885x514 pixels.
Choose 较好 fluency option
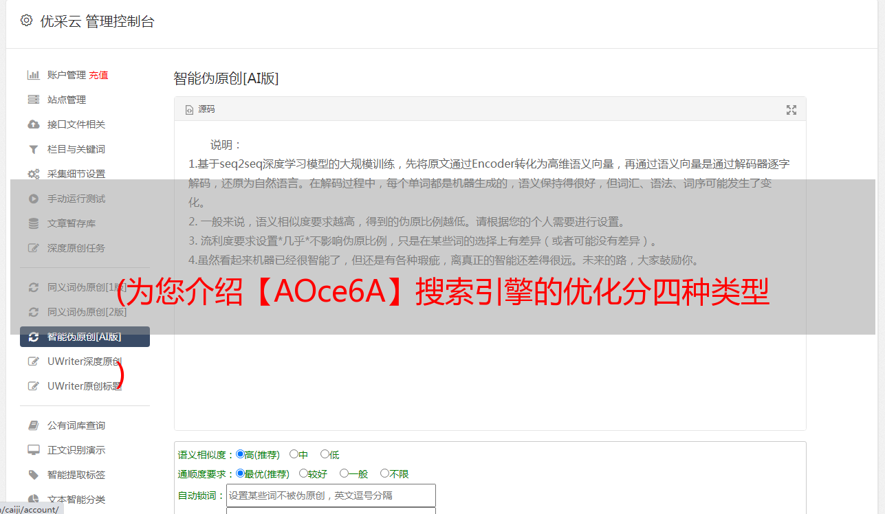[x=303, y=473]
